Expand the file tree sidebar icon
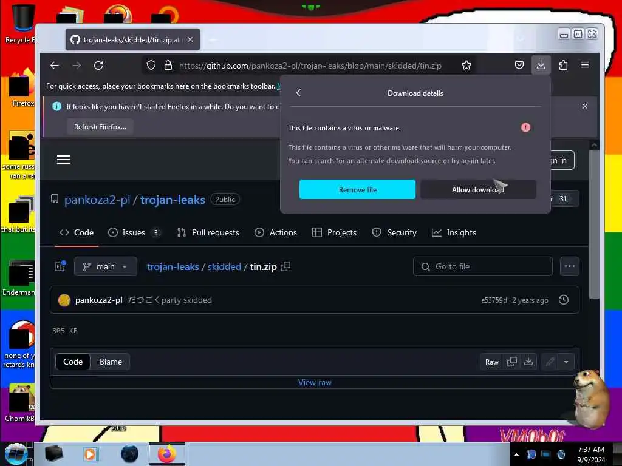The height and width of the screenshot is (466, 622). (x=60, y=266)
